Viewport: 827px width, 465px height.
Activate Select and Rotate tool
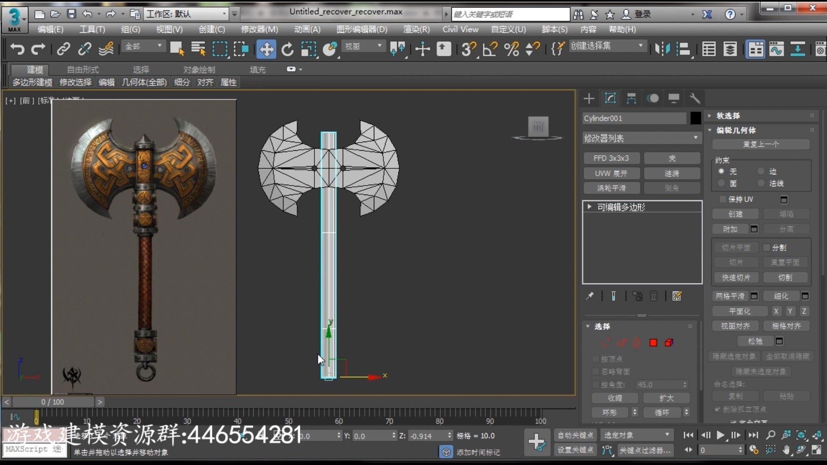(x=287, y=49)
